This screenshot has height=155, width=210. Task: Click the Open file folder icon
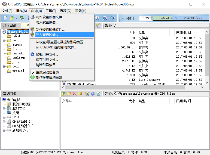(x=12, y=18)
